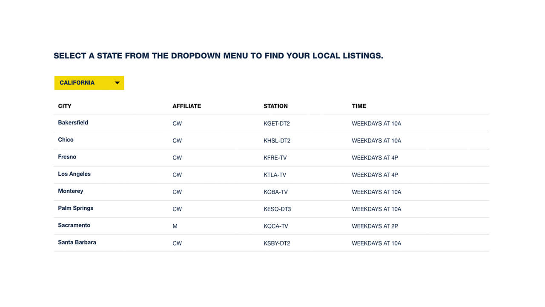Screen dimensions: 545x307
Task: Click station KESQ-DT3
Action: coord(277,209)
